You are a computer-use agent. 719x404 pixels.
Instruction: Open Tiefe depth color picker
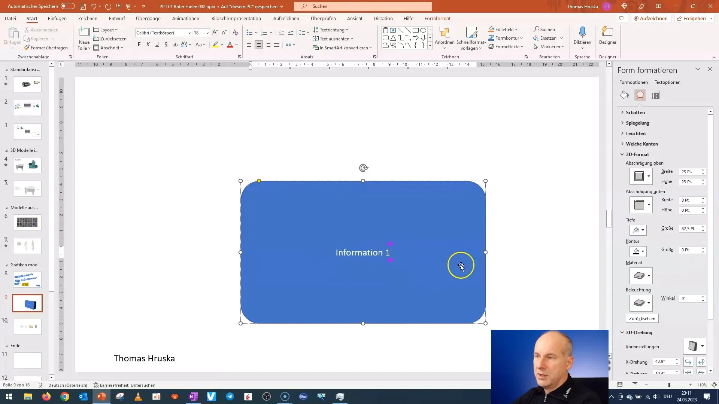click(x=638, y=230)
